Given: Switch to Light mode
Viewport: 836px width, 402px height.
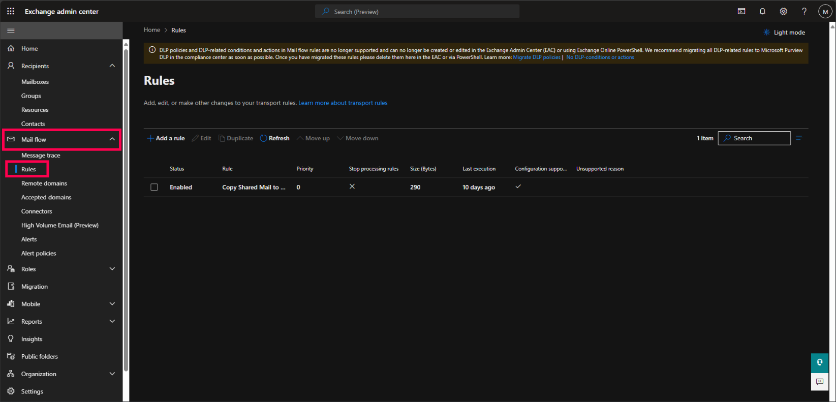Looking at the screenshot, I should [784, 33].
